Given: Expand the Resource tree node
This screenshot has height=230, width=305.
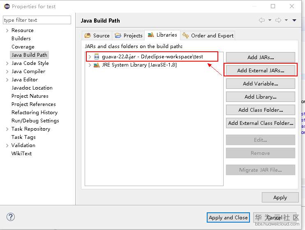Looking at the screenshot, I should click(7, 30).
